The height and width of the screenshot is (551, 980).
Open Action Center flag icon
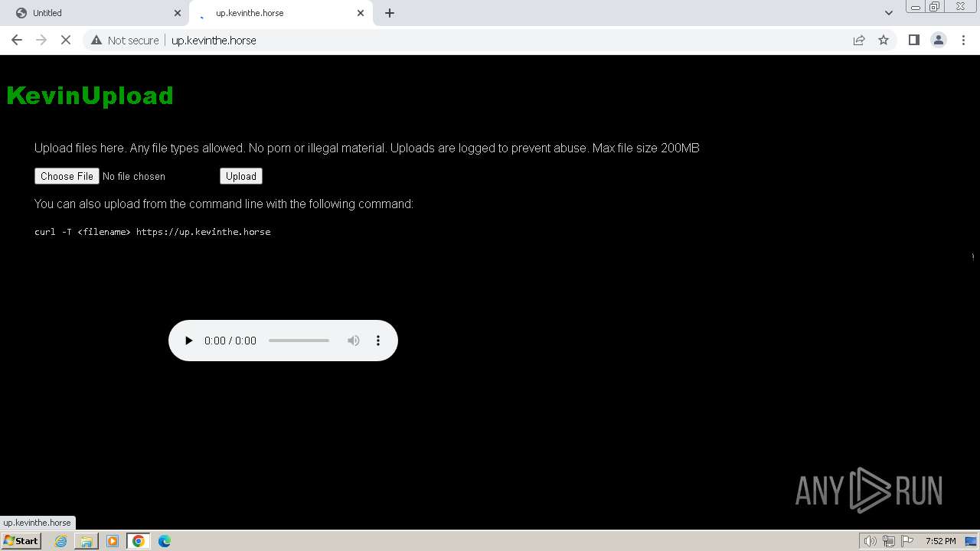[x=907, y=541]
